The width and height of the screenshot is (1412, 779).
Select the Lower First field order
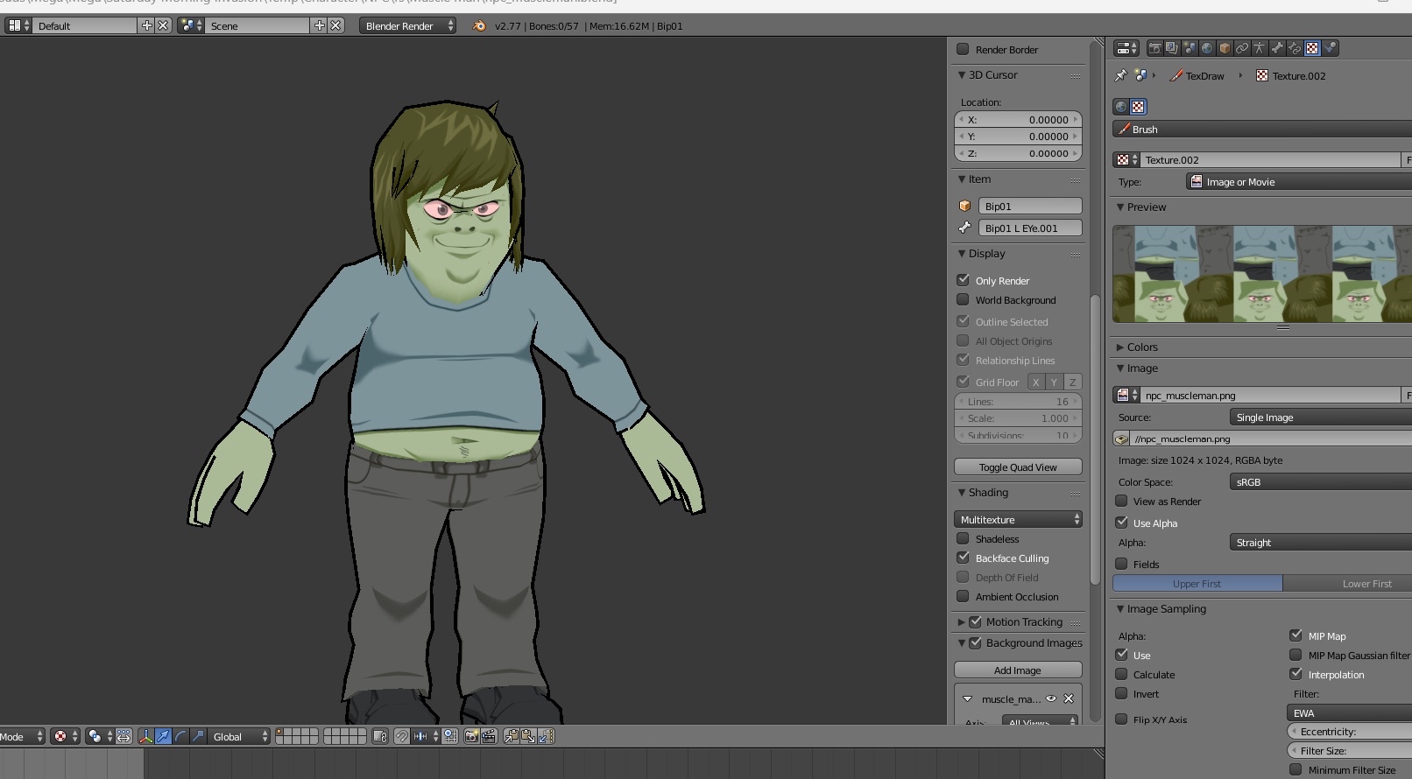click(1347, 583)
